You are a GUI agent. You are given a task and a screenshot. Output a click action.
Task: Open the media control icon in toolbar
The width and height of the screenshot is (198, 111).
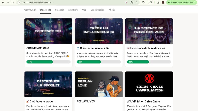pyautogui.click(x=151, y=2)
